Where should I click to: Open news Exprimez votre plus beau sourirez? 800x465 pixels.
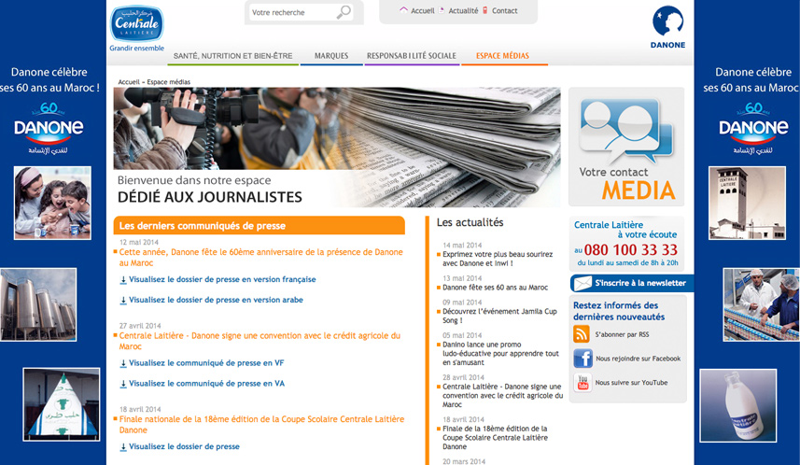(498, 259)
